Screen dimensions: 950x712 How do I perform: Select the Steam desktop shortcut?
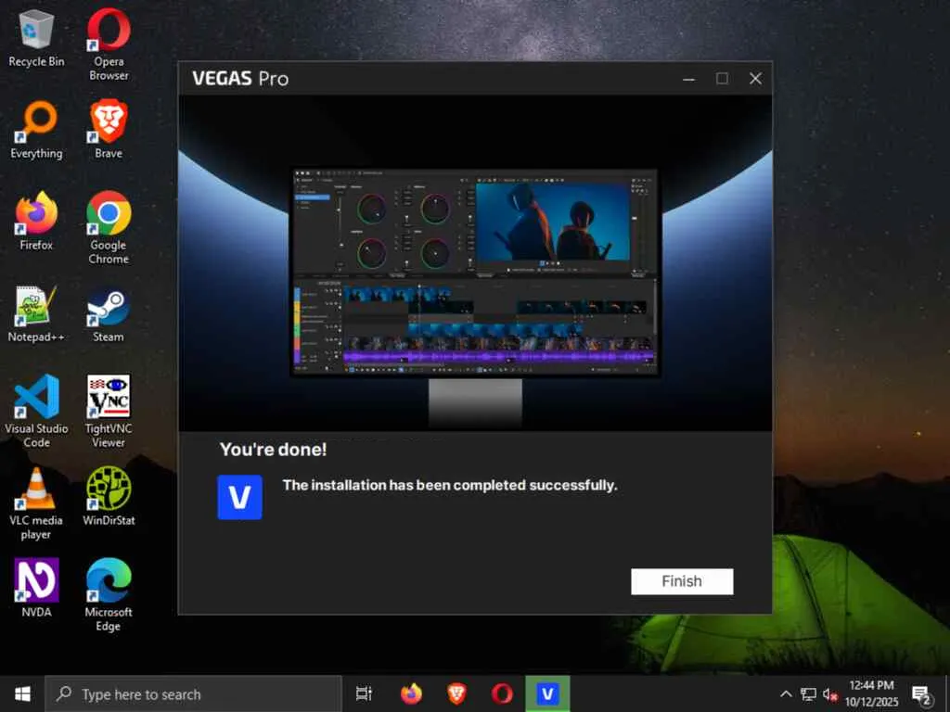coord(109,313)
